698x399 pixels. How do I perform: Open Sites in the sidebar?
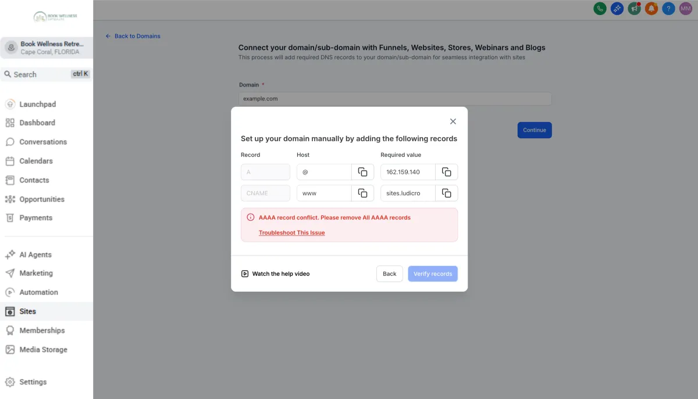(x=27, y=311)
